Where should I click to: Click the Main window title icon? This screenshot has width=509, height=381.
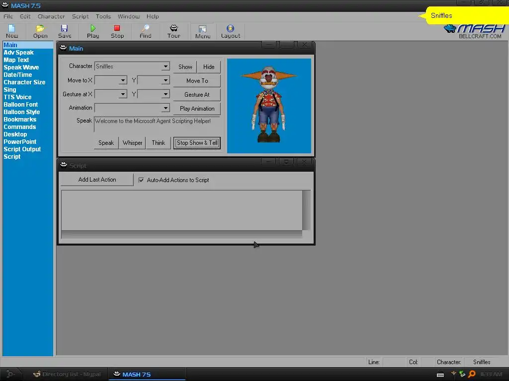[x=63, y=48]
